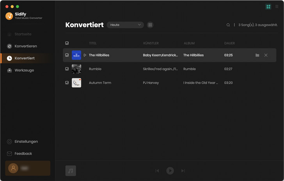
Task: Open the Startseite sidebar item
Action: click(x=23, y=34)
